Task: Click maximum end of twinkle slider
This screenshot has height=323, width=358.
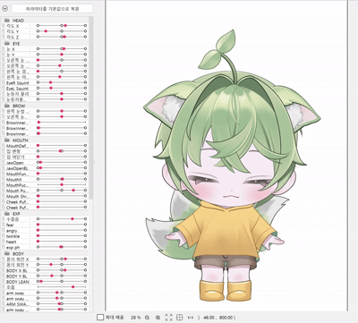Action: coord(85,236)
